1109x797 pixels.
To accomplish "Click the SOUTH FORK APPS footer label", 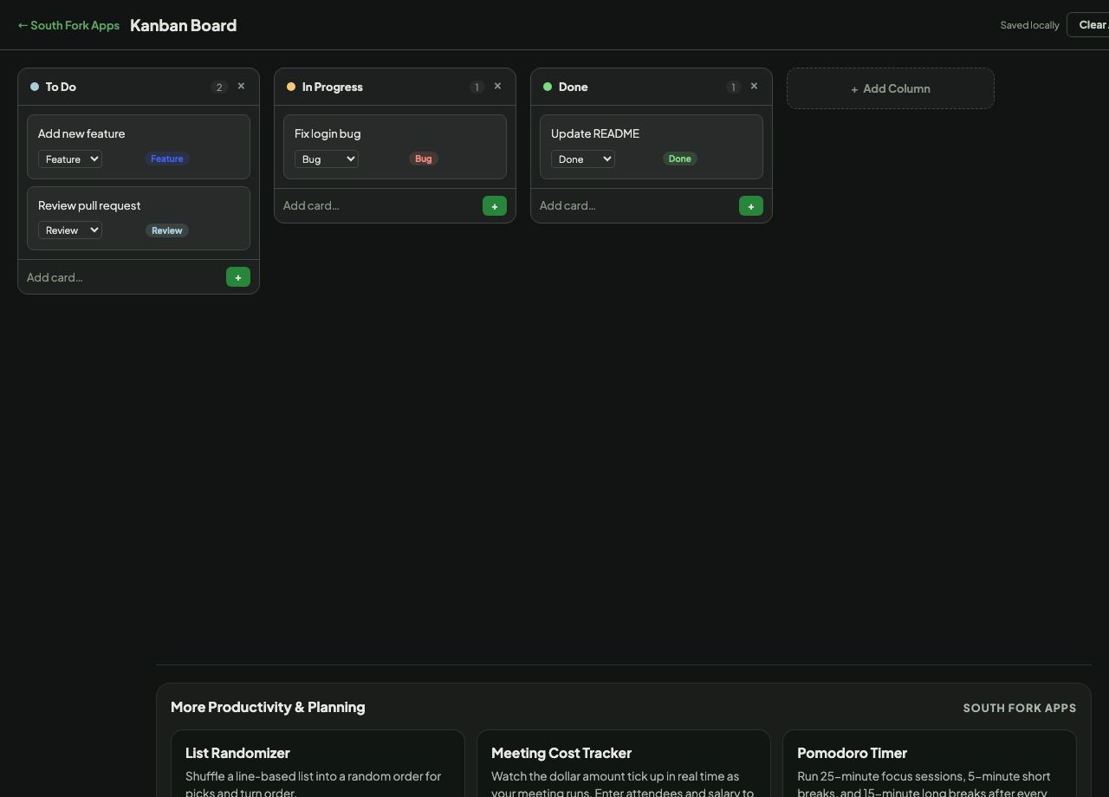I will pos(1020,708).
